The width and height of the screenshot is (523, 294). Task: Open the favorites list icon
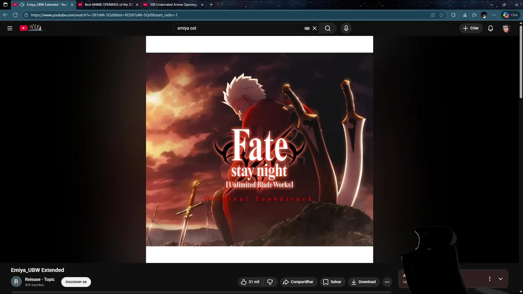point(474,15)
